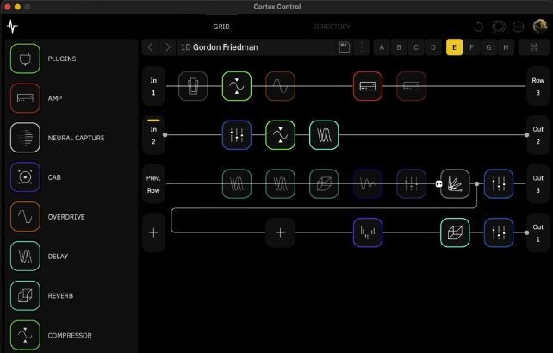Select the compressor block in row 2
The height and width of the screenshot is (353, 553).
click(281, 135)
